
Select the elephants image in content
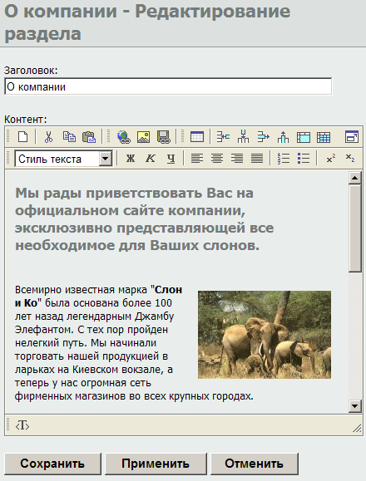tap(265, 335)
